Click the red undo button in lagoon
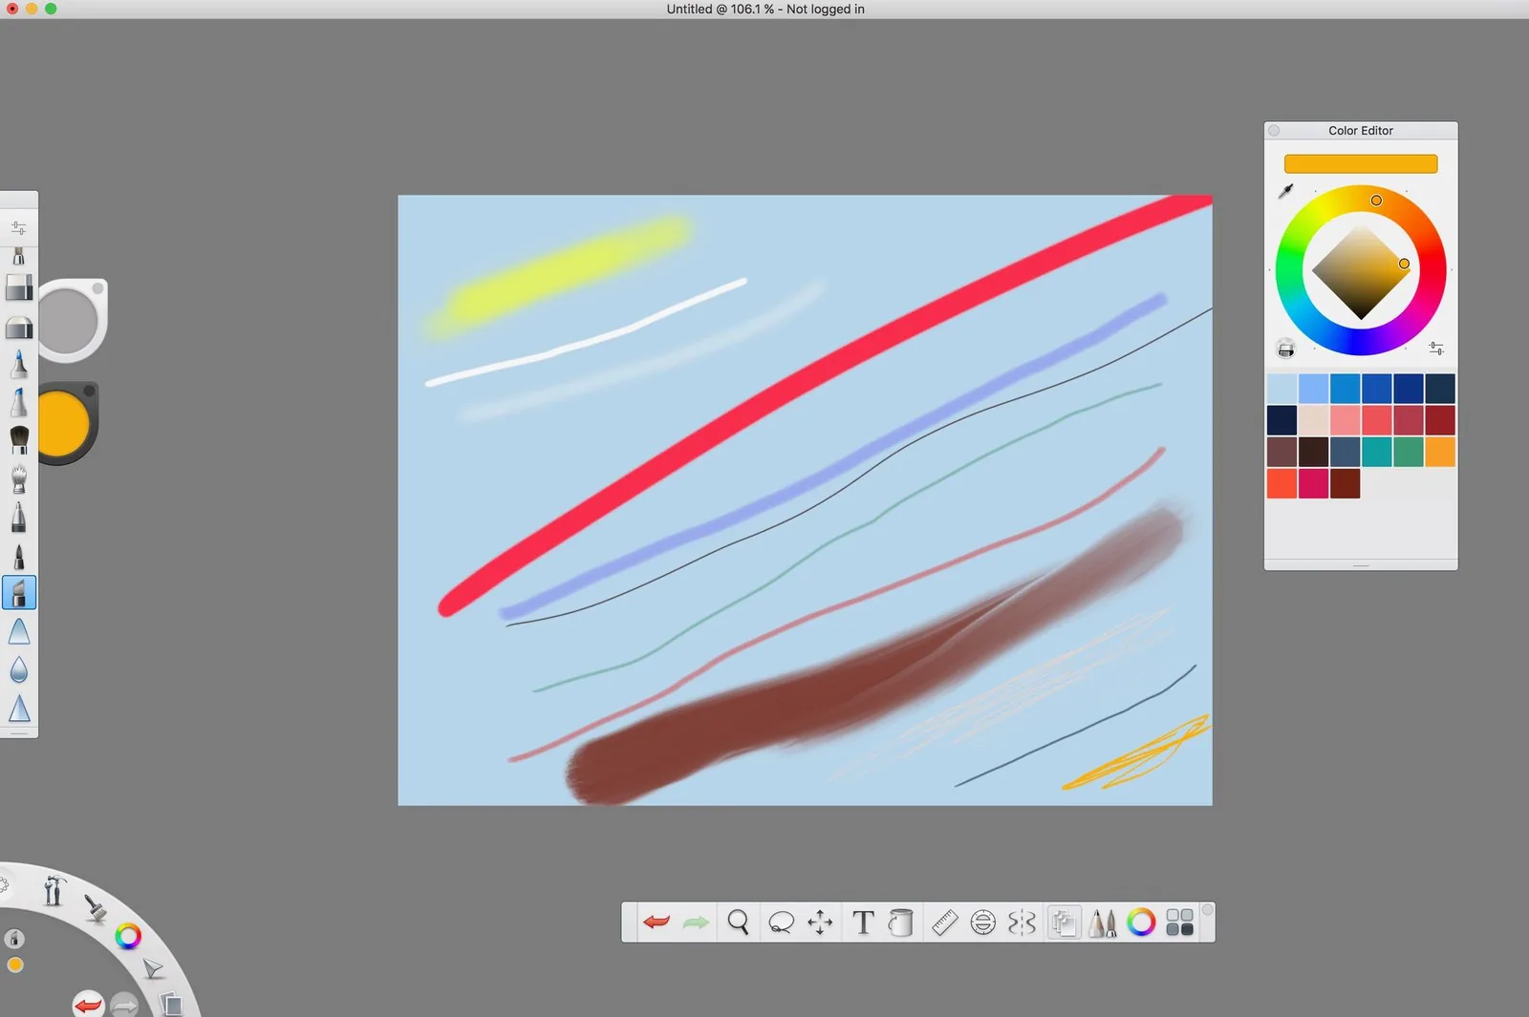 [x=88, y=1005]
